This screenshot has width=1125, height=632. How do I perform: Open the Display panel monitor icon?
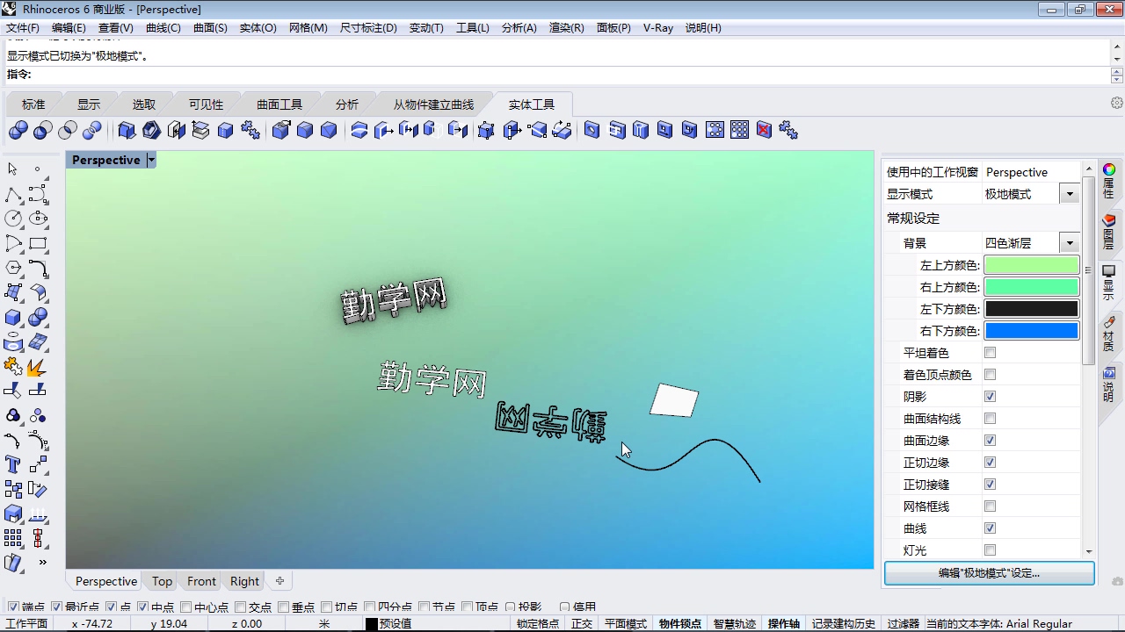(x=1109, y=271)
